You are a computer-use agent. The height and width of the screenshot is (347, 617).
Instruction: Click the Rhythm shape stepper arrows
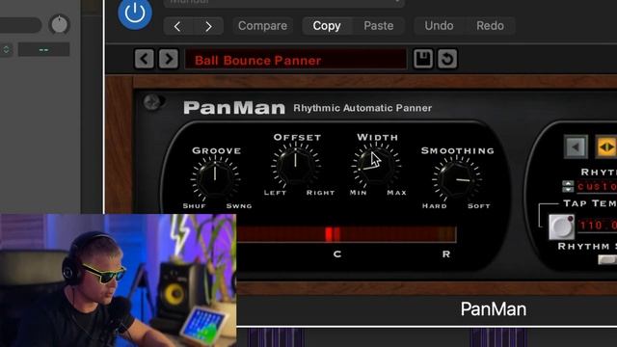click(568, 186)
